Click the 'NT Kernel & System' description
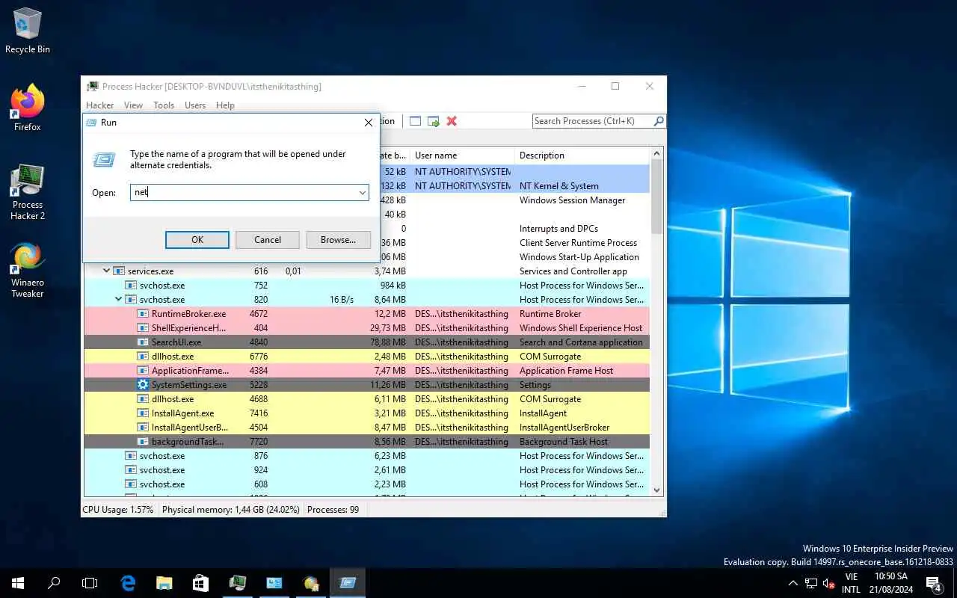The width and height of the screenshot is (957, 598). point(559,186)
